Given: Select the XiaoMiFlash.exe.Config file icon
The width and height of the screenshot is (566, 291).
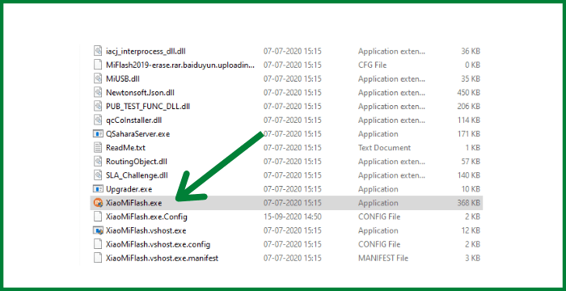Looking at the screenshot, I should click(98, 217).
